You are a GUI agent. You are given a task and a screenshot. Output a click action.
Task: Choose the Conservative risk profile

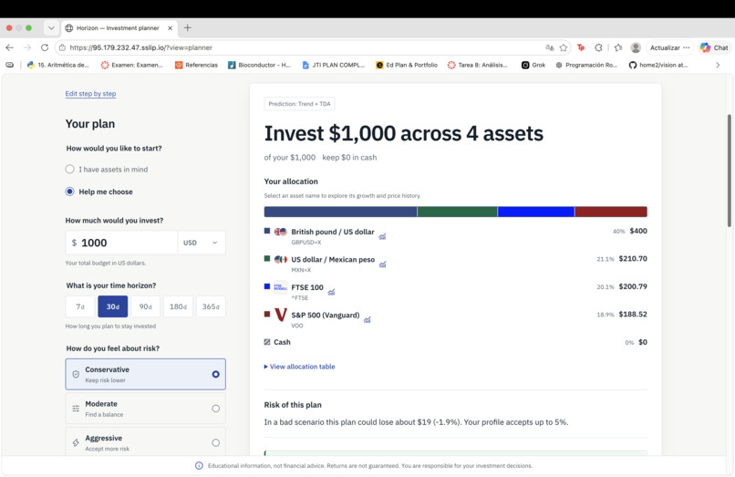click(x=145, y=374)
